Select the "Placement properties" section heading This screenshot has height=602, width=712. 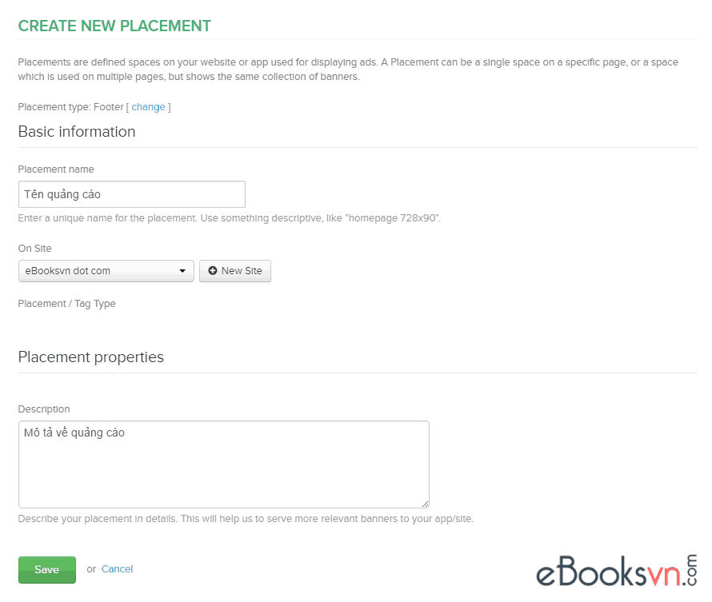click(90, 357)
